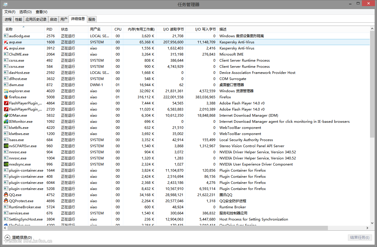377x247 pixels.
Task: Click the Kaspersky avp.exe icon
Action: pyautogui.click(x=6, y=42)
